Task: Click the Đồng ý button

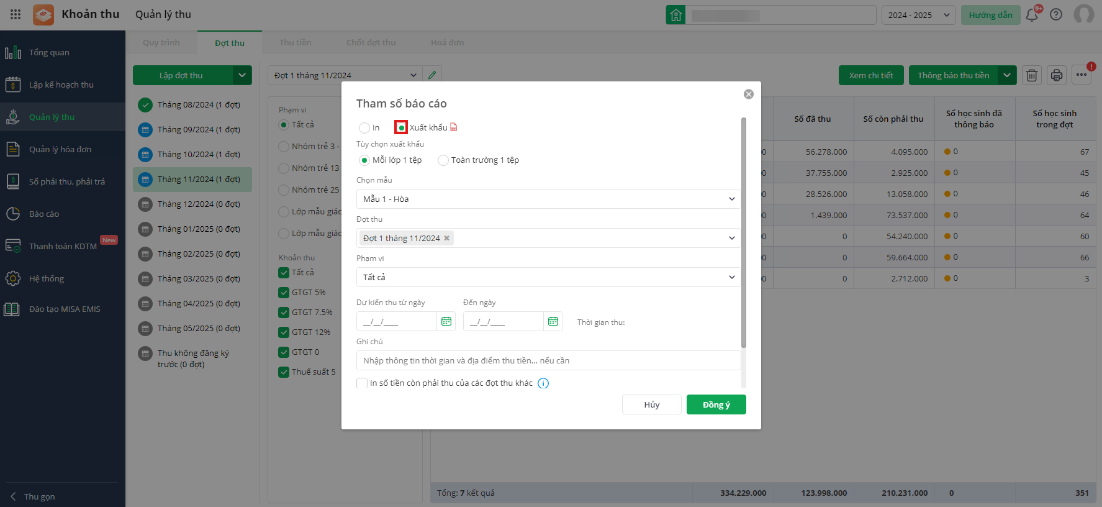Action: pos(716,404)
